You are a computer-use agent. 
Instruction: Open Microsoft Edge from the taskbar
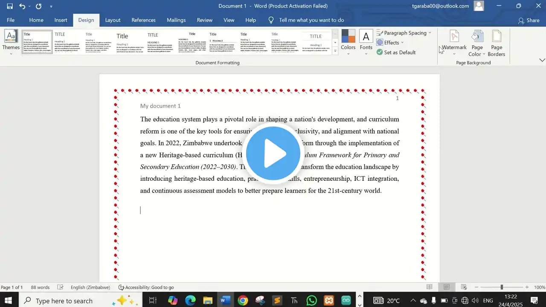pos(190,301)
